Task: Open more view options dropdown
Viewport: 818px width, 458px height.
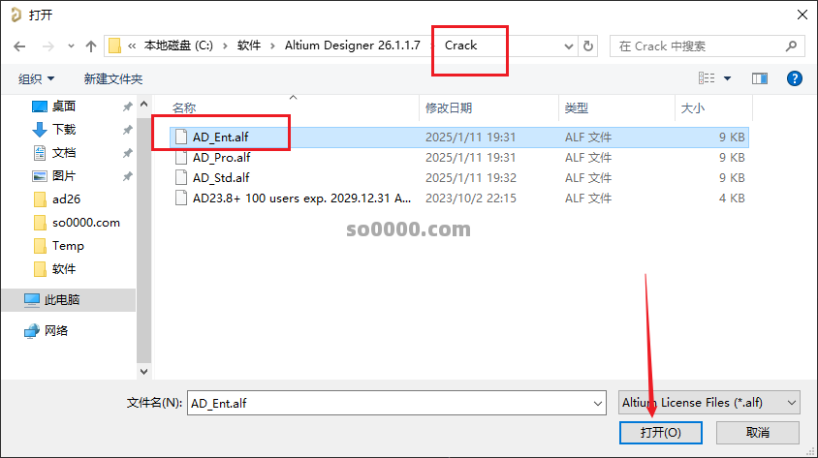Action: (x=727, y=78)
